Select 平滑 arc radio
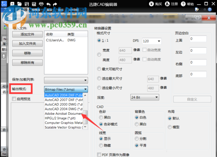217x157 pixels. click(x=137, y=145)
